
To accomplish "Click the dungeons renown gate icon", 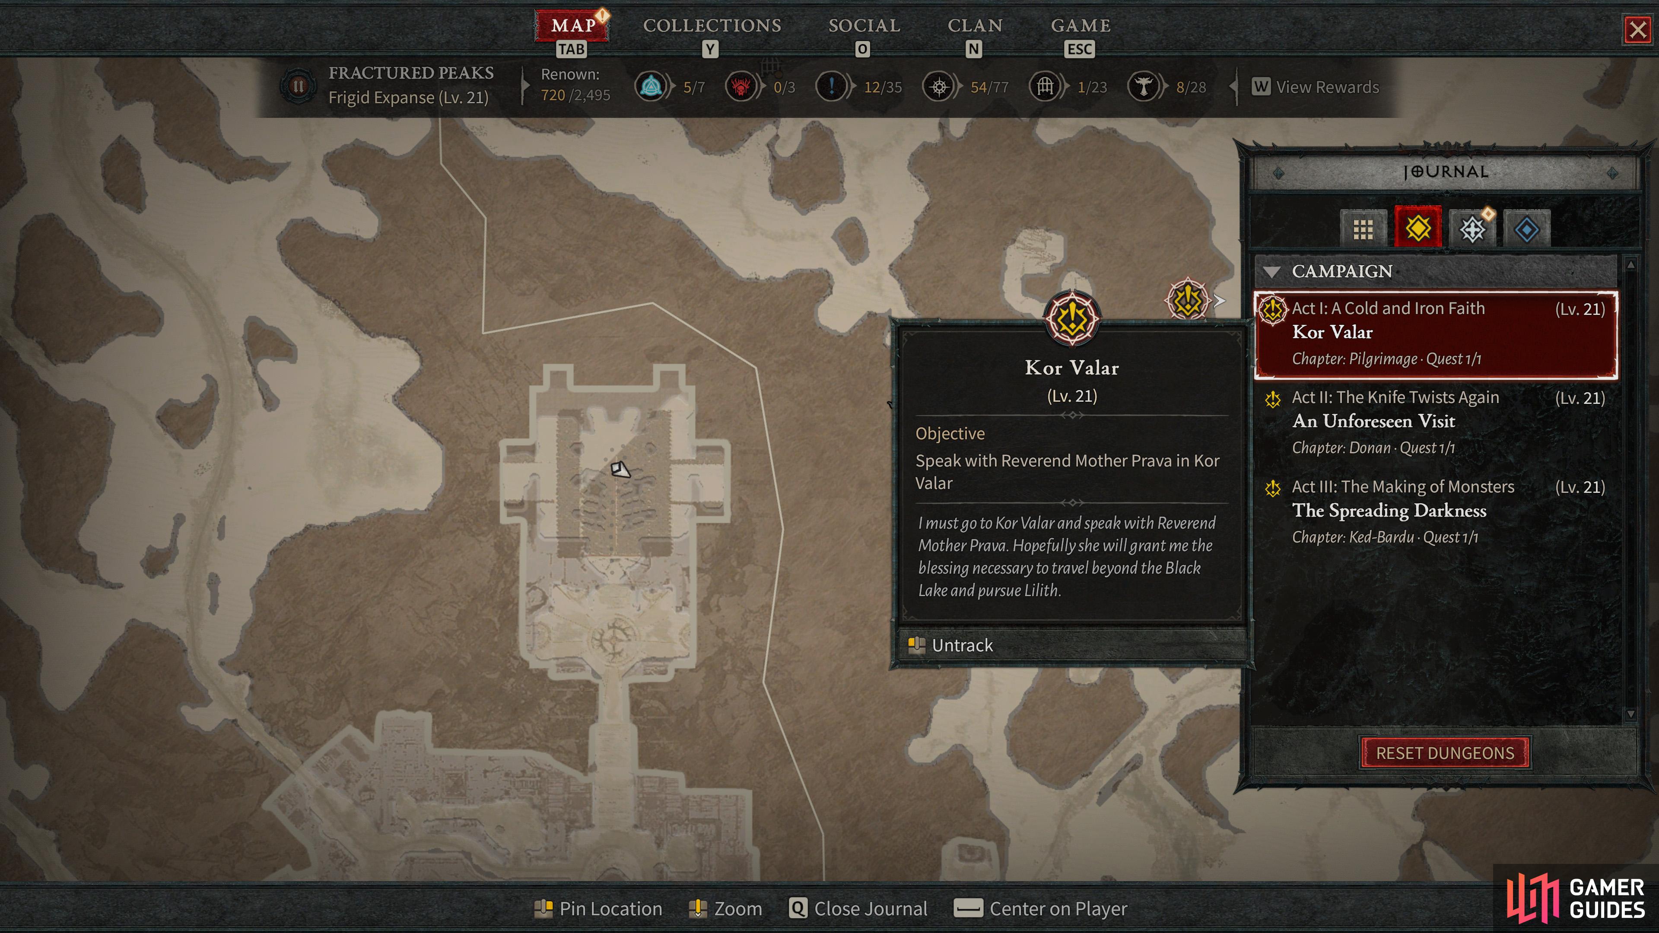I will point(1045,86).
